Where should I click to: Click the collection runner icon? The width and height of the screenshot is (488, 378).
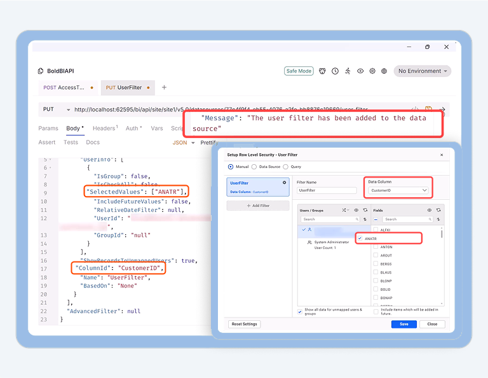pyautogui.click(x=348, y=71)
